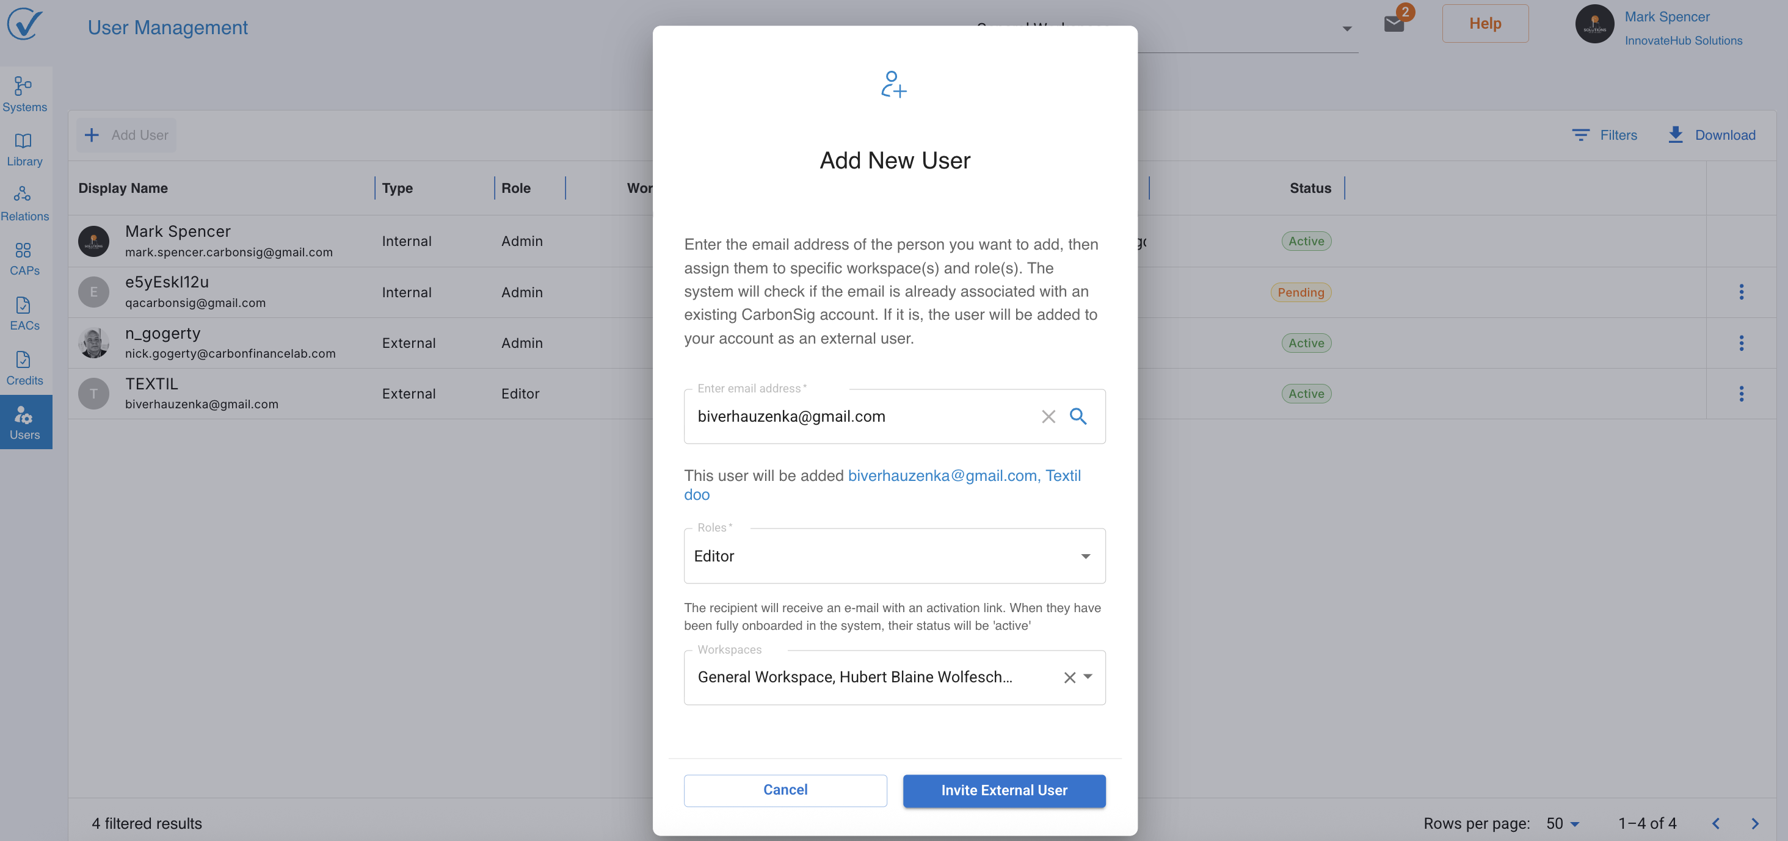Click the search magnifier in the email field
The height and width of the screenshot is (841, 1788).
click(x=1078, y=416)
